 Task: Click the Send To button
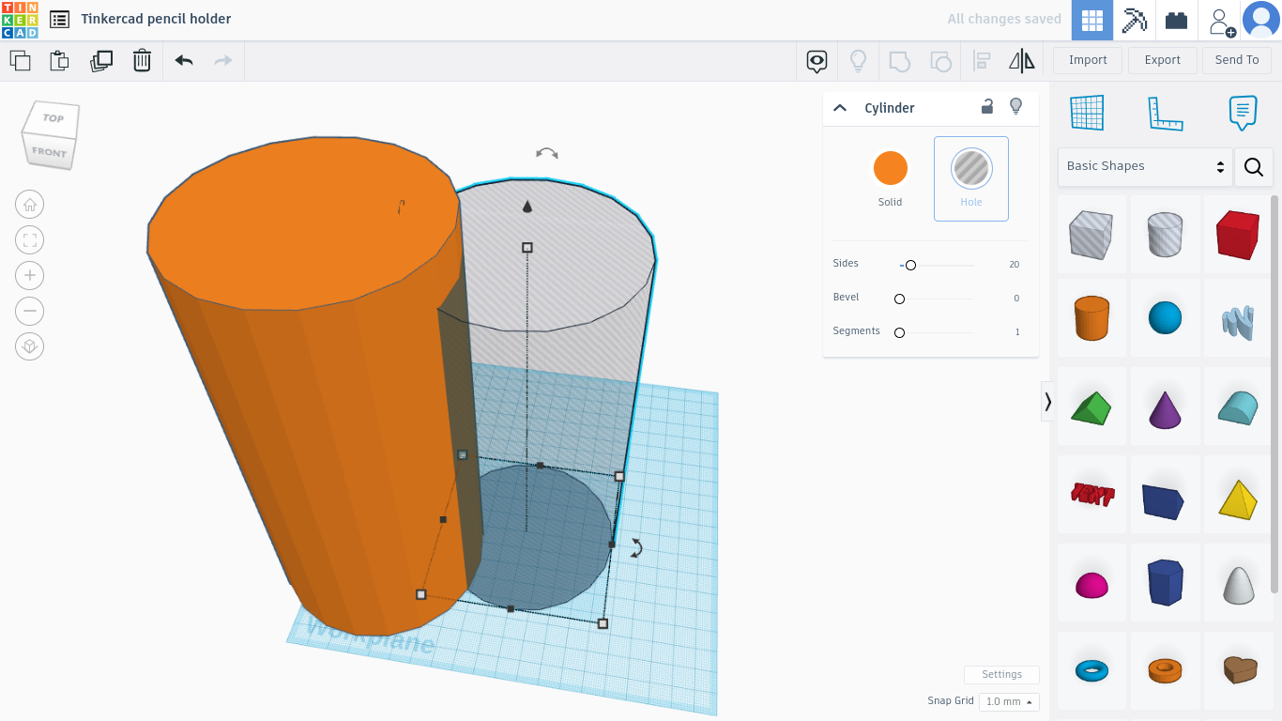click(x=1237, y=60)
